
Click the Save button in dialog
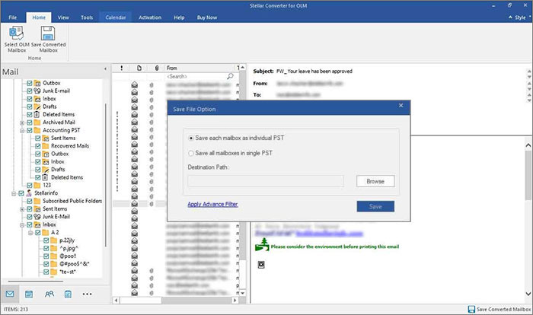375,206
